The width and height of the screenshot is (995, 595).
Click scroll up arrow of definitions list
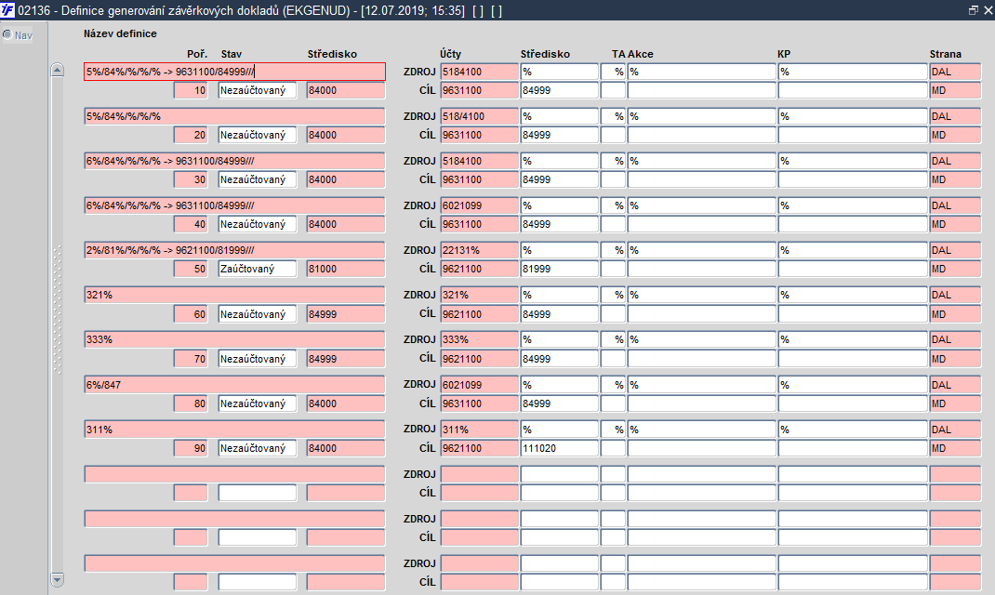pyautogui.click(x=57, y=70)
